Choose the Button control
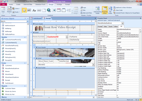Viewport: 142px width, 101px height. [39, 10]
